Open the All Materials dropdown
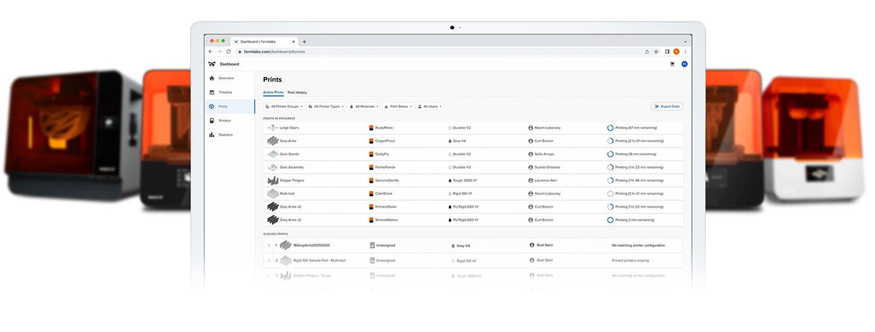875x332 pixels. [x=364, y=107]
